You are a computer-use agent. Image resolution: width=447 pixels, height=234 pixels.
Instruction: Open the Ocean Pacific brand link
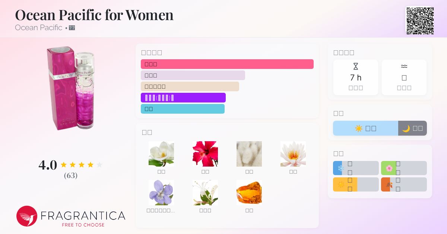click(x=39, y=28)
